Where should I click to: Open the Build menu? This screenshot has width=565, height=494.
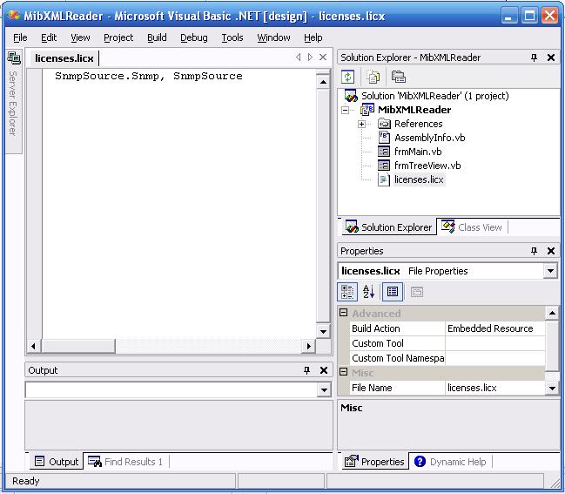pos(157,37)
